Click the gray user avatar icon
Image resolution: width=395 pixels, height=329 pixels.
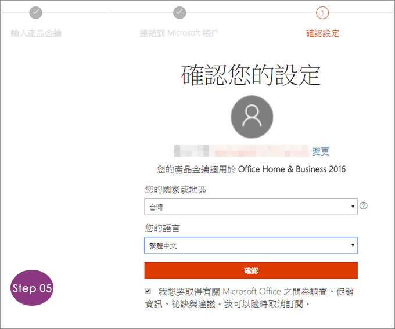click(252, 117)
